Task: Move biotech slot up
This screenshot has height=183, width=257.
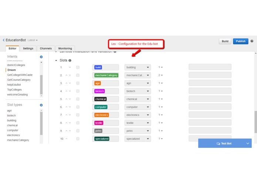Action: (x=67, y=91)
